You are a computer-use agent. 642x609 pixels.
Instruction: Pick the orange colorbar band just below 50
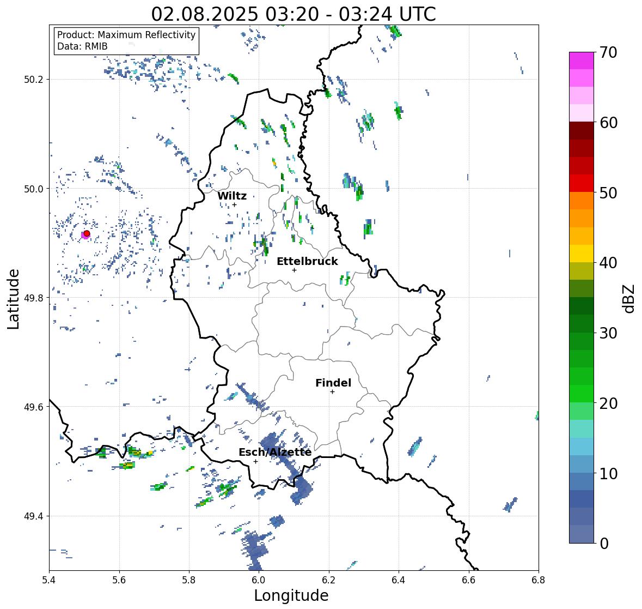click(x=582, y=201)
